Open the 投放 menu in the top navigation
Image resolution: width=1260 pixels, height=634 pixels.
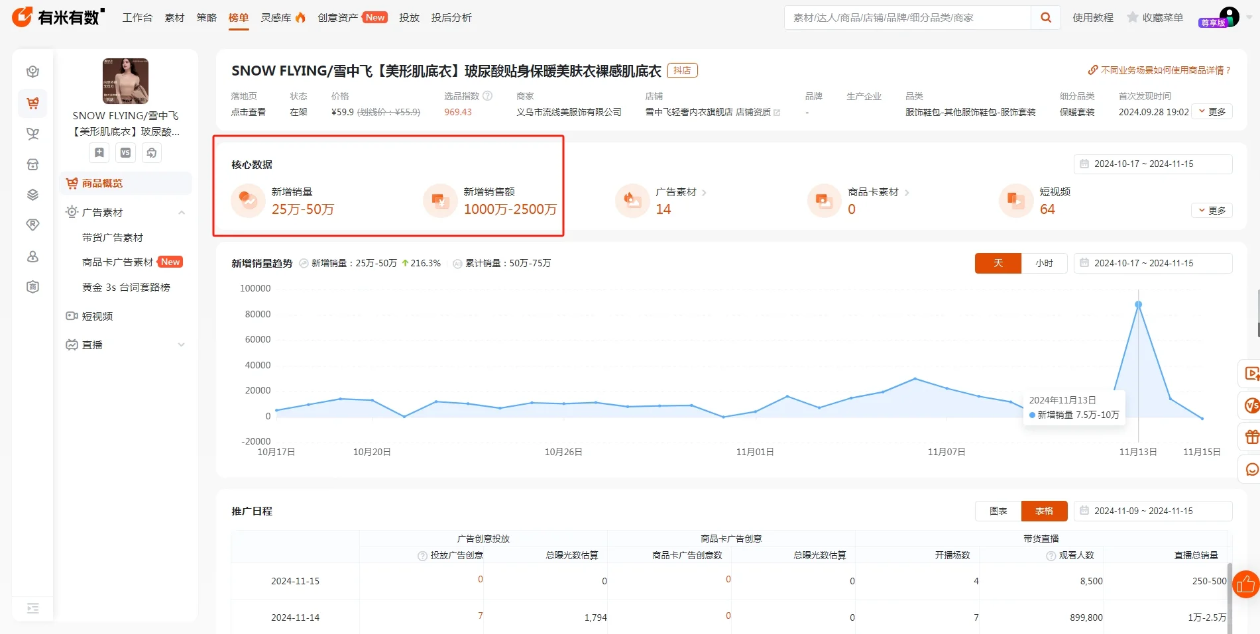coord(409,18)
